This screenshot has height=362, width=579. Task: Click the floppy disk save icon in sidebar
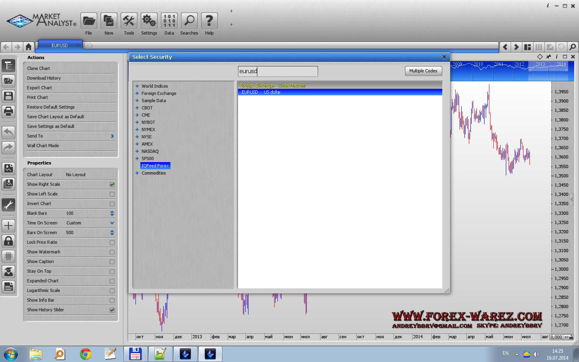point(8,96)
